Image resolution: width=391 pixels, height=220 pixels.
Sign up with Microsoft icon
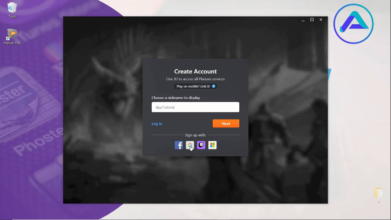tap(212, 145)
